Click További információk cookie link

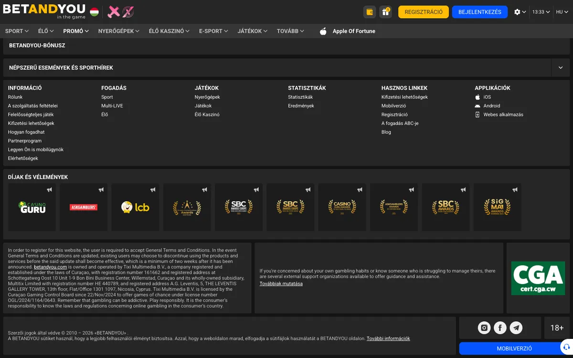[x=388, y=338]
